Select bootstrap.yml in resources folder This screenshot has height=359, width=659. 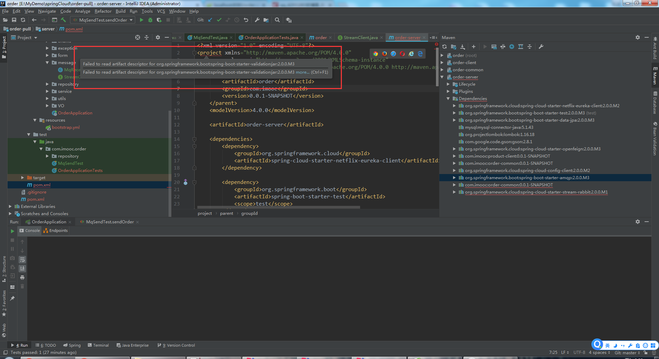click(x=66, y=127)
